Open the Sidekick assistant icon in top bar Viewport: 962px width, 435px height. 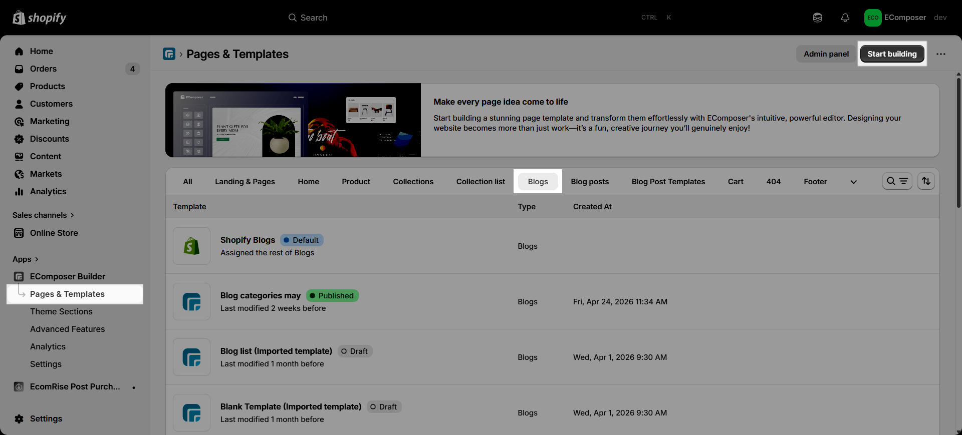(x=818, y=18)
